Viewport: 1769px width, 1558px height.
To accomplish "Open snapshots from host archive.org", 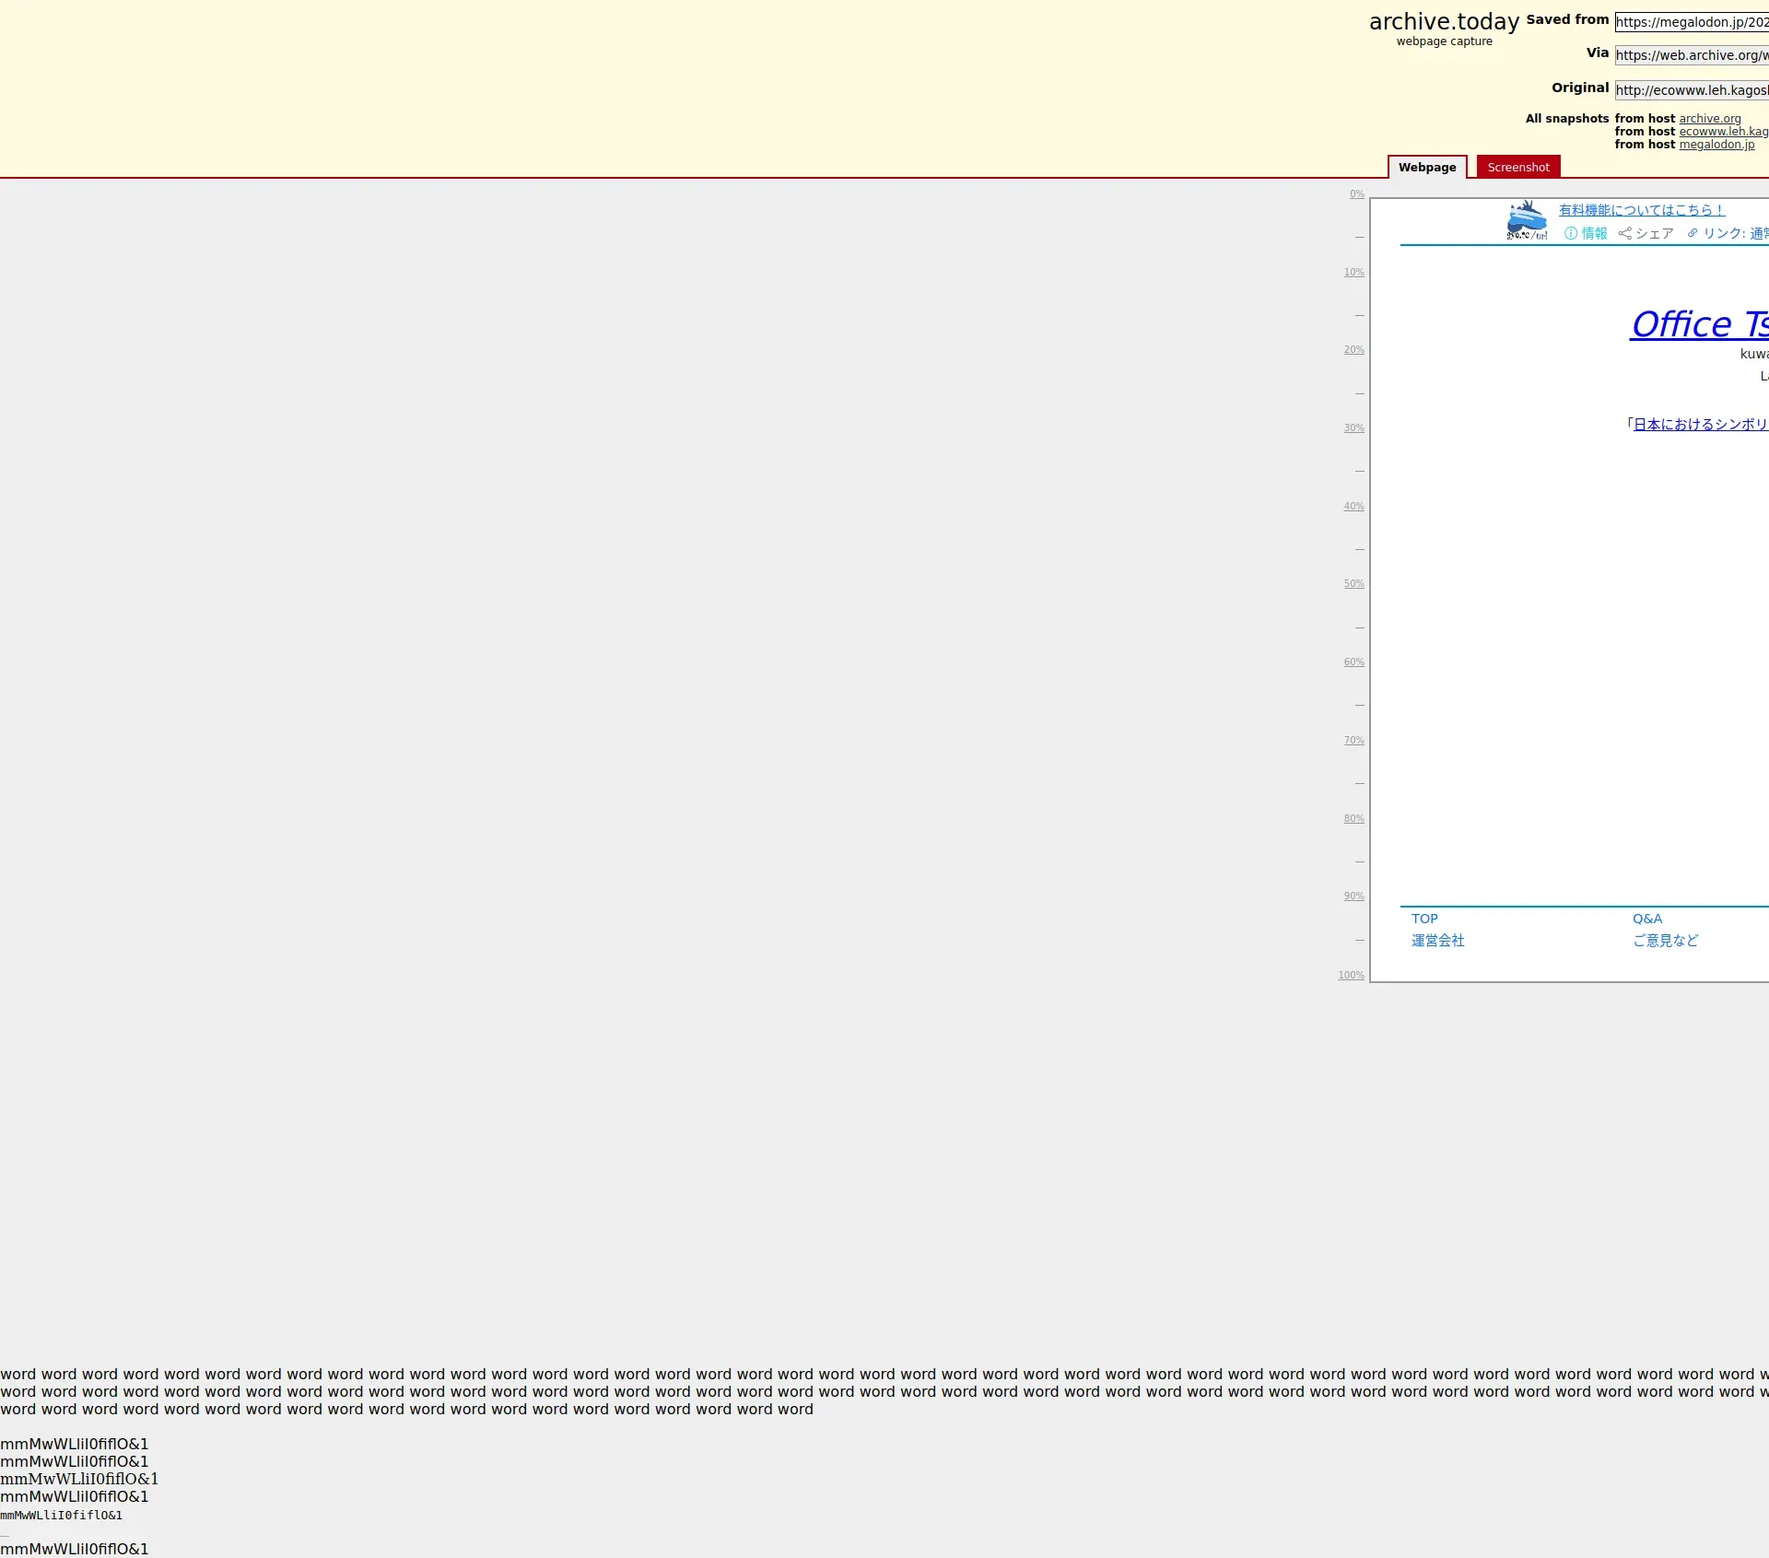I will (x=1710, y=119).
